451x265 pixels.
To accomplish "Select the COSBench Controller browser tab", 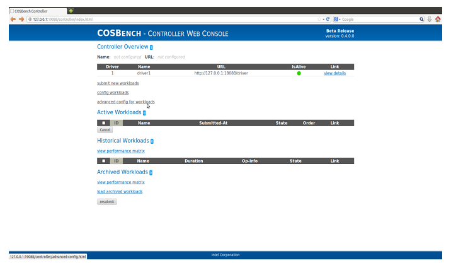I will [38, 11].
